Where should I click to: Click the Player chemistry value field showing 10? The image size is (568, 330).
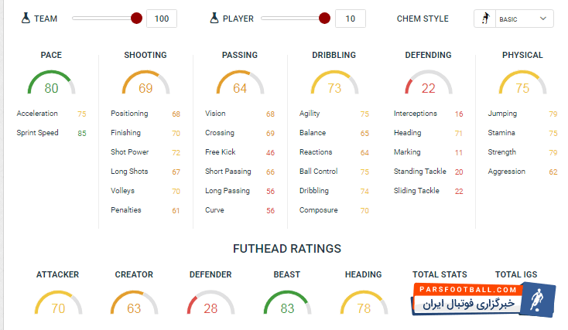(x=351, y=19)
